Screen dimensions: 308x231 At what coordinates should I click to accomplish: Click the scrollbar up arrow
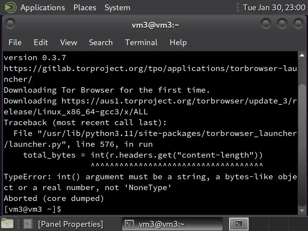pos(302,55)
